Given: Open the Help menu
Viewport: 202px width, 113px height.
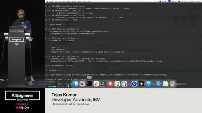Looking at the screenshot, I should (90, 1).
